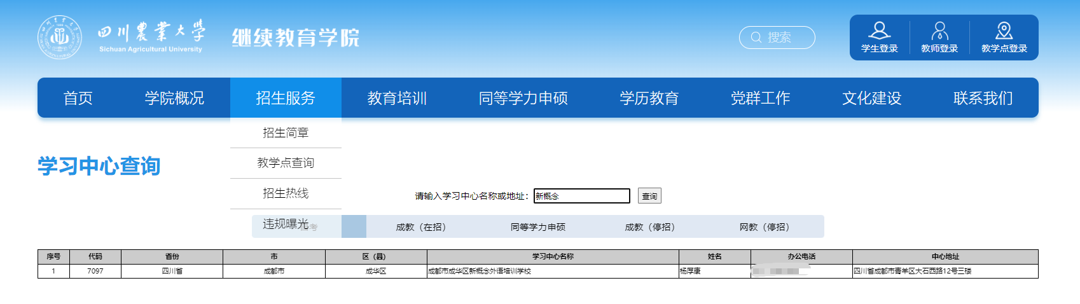The height and width of the screenshot is (304, 1080).
Task: Select the 成教（停招）tab
Action: (649, 227)
